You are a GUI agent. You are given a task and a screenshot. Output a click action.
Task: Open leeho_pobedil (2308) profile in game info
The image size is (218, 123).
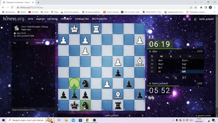(x=25, y=36)
